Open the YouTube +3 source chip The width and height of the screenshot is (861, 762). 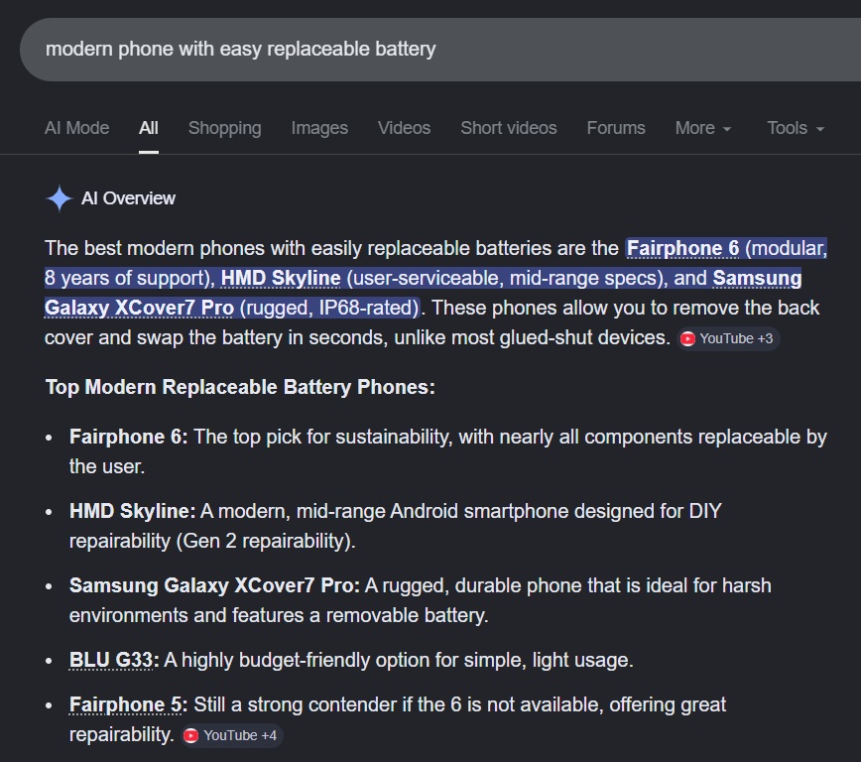(x=728, y=338)
